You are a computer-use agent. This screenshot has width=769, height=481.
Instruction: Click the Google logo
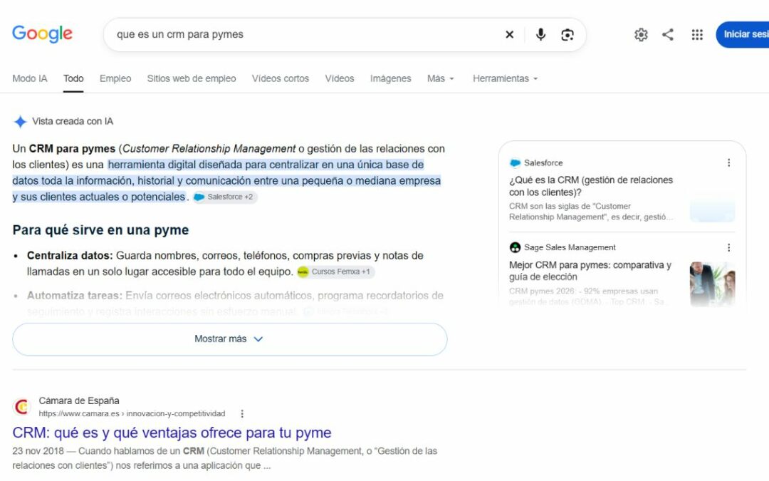tap(42, 34)
